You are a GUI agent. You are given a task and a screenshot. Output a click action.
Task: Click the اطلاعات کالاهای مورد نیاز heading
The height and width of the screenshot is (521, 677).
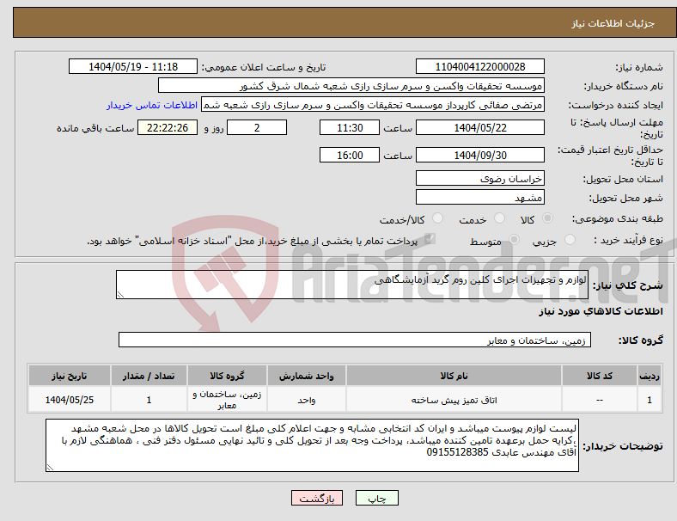[x=601, y=311]
